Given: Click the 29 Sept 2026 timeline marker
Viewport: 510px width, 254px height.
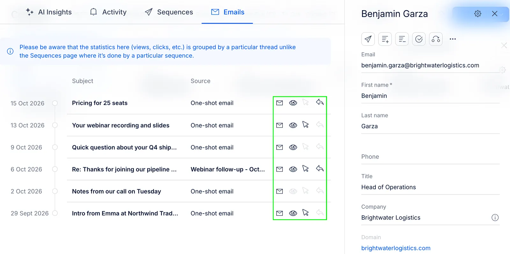Looking at the screenshot, I should pos(55,213).
